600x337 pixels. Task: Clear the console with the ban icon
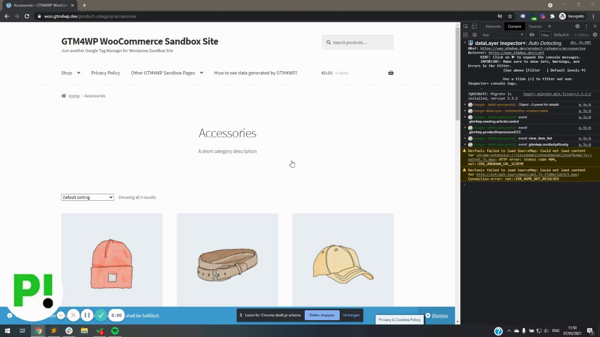coord(474,35)
